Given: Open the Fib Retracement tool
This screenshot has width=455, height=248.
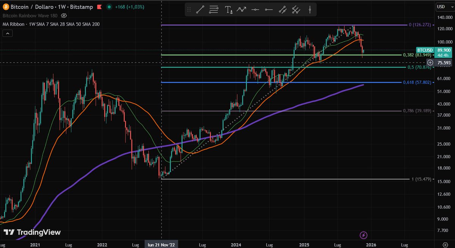Looking at the screenshot, I should click(213, 9).
